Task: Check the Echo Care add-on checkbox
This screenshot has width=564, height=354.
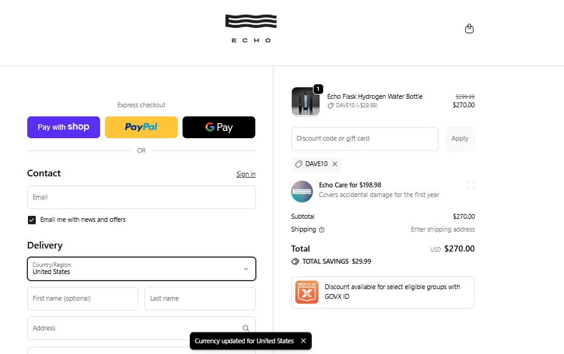Action: click(x=471, y=185)
